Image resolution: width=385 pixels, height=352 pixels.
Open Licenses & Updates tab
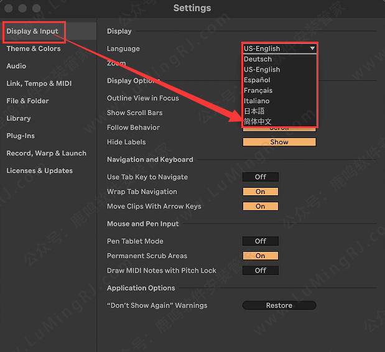pyautogui.click(x=39, y=170)
